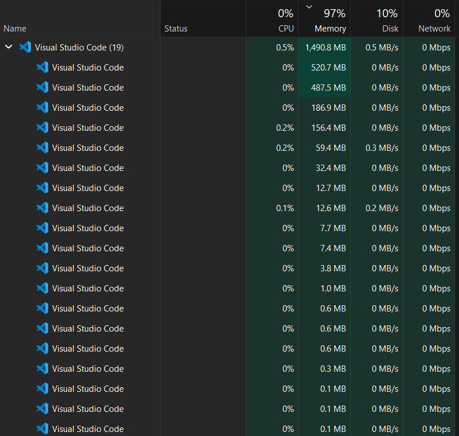Click the VS Code icon in the 0.3 MB row
459x436 pixels.
click(42, 368)
